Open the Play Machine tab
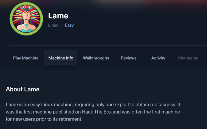Image resolution: width=207 pixels, height=129 pixels. coord(26,58)
